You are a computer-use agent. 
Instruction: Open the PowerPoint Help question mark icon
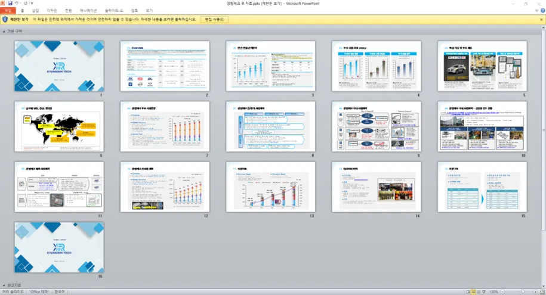[x=541, y=11]
